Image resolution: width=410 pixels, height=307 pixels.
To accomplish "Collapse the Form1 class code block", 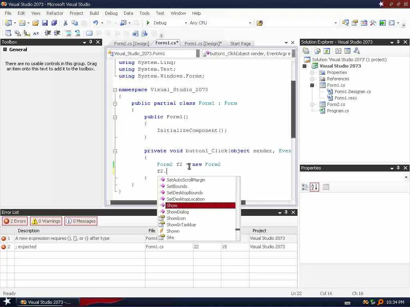I will pos(115,104).
